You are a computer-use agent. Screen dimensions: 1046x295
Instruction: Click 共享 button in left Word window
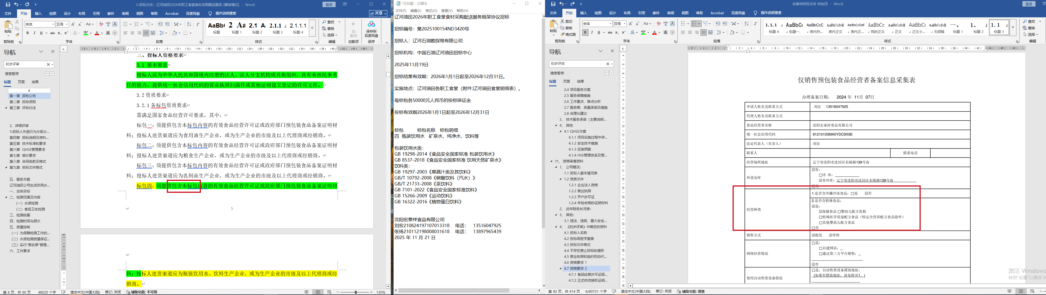[378, 13]
